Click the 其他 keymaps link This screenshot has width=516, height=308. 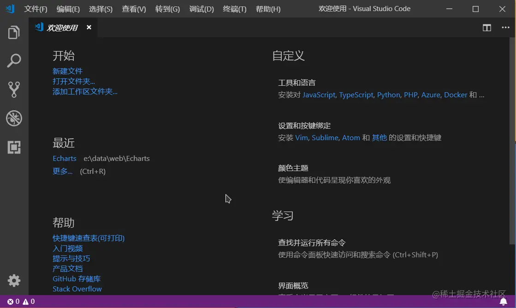point(379,137)
